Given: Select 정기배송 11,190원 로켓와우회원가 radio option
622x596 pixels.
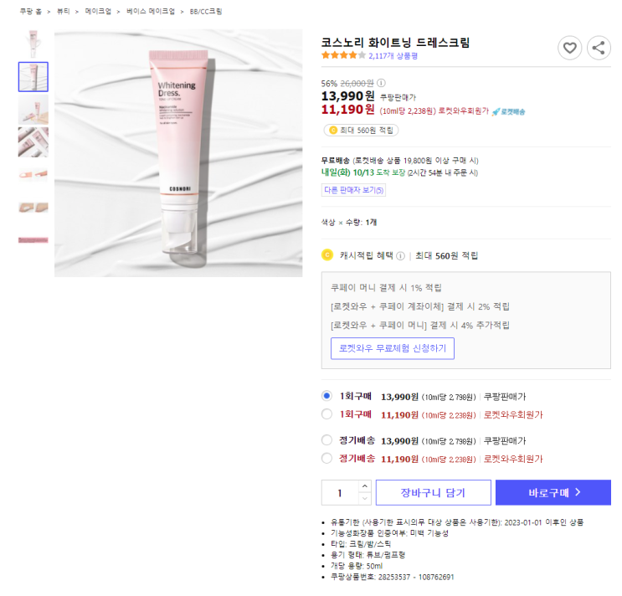Looking at the screenshot, I should pyautogui.click(x=326, y=458).
